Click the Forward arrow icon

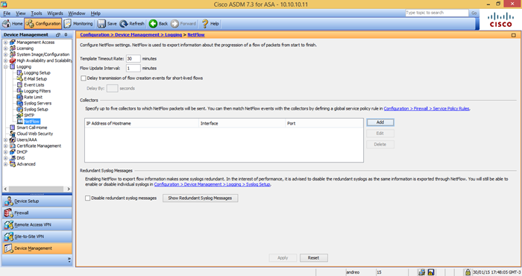[174, 24]
